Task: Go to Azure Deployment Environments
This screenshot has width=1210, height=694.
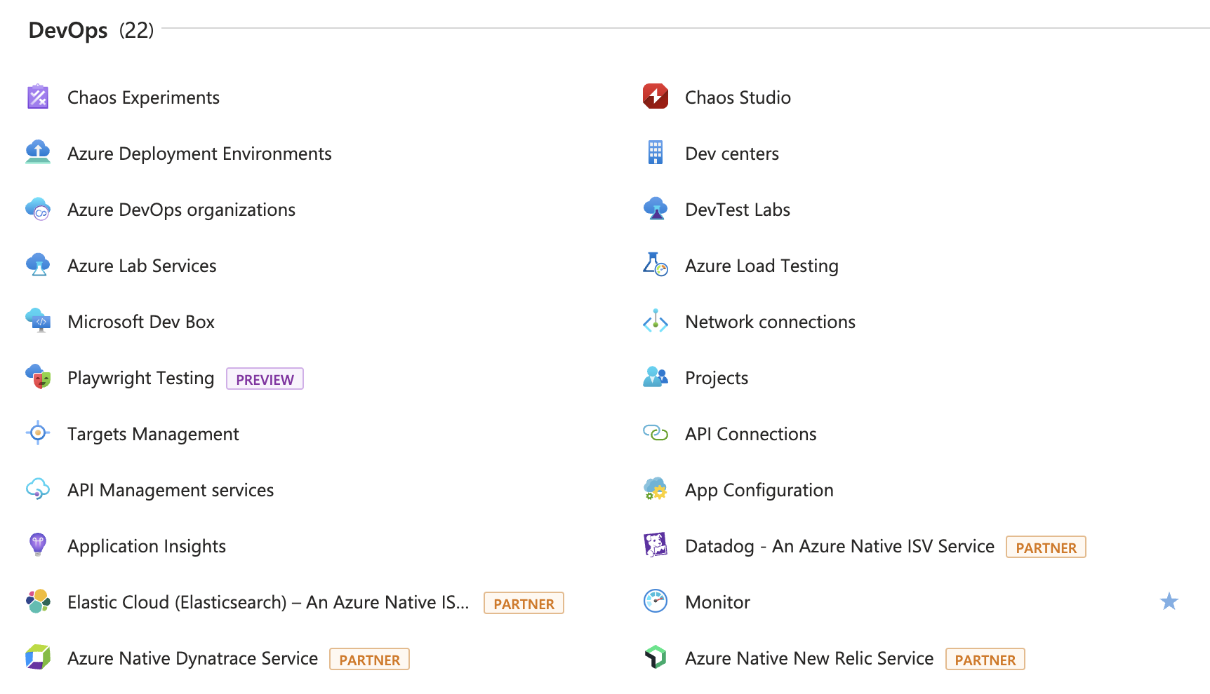Action: [x=199, y=154]
